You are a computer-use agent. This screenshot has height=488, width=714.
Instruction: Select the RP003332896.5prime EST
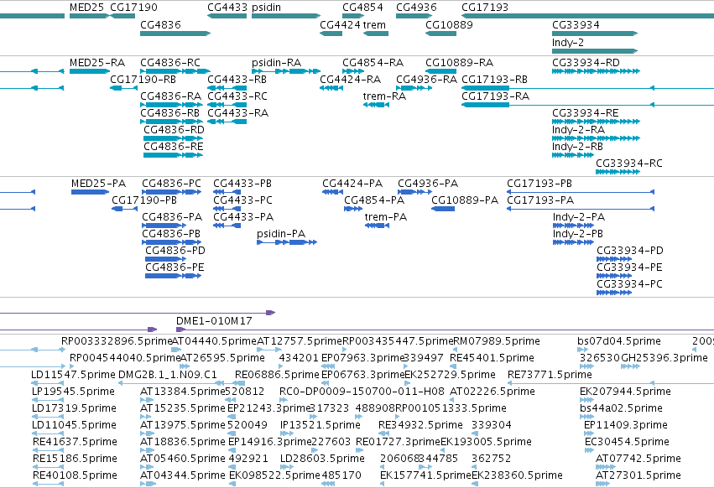pos(116,341)
